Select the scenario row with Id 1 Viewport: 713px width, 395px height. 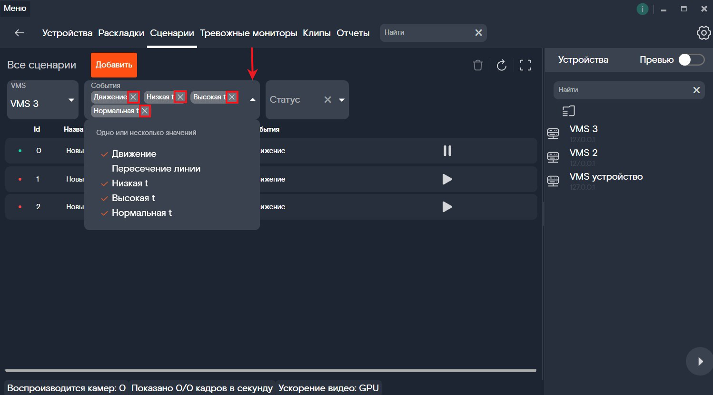(x=271, y=179)
